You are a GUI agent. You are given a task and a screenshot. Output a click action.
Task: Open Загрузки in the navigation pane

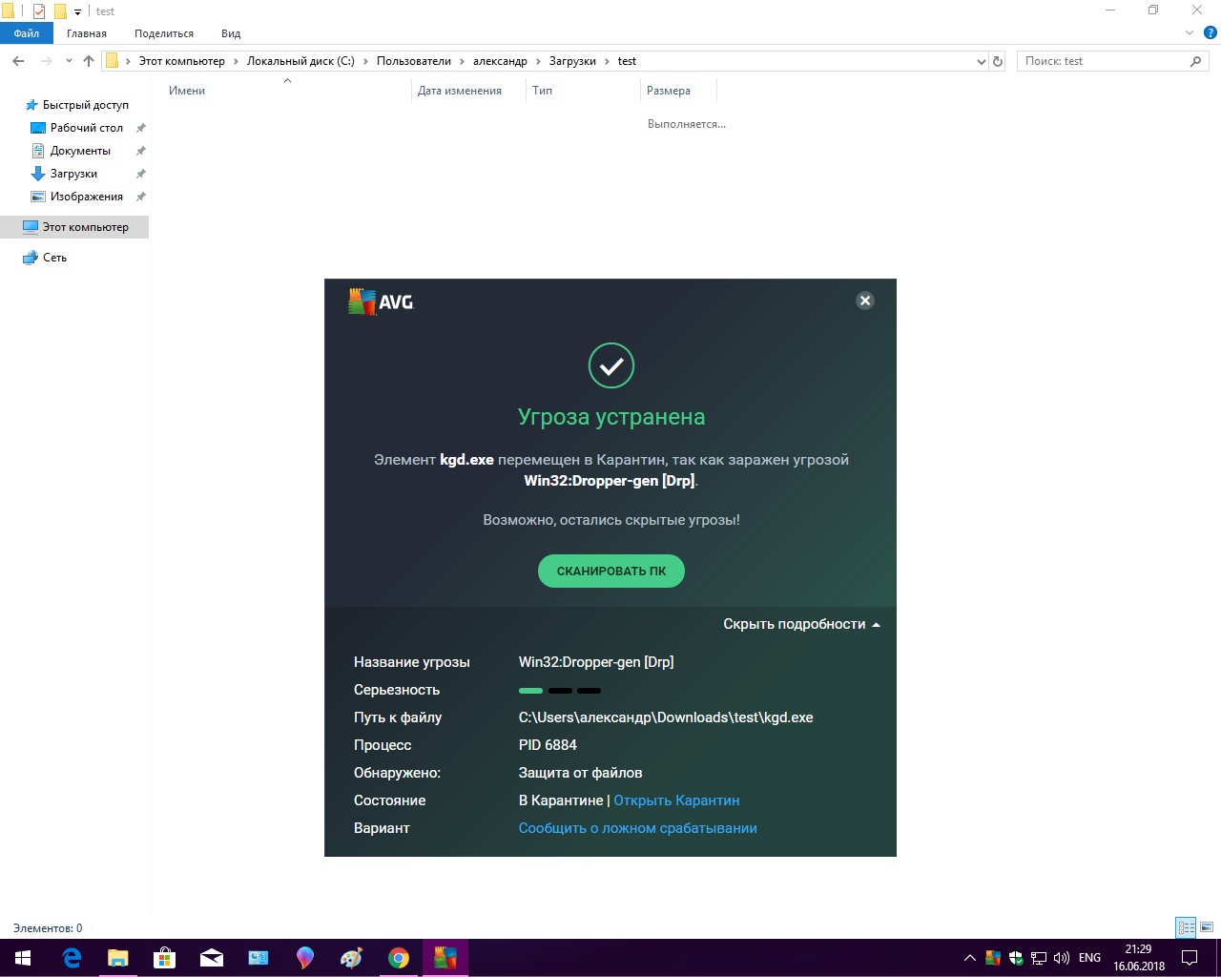73,174
